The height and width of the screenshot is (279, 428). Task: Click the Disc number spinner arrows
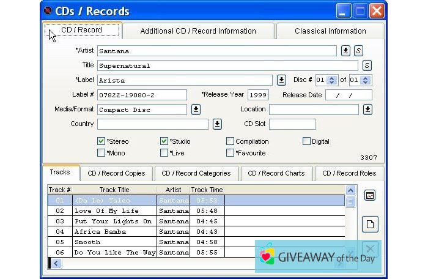pos(332,80)
